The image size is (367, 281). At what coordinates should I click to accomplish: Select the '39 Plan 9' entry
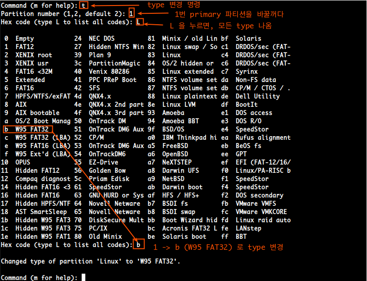pyautogui.click(x=93, y=55)
